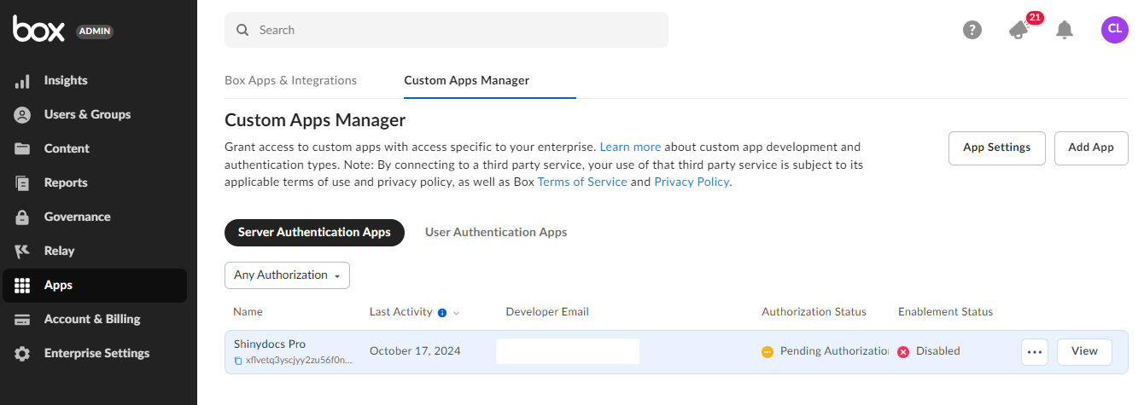Click the CL user avatar
The width and height of the screenshot is (1144, 405).
pos(1114,29)
